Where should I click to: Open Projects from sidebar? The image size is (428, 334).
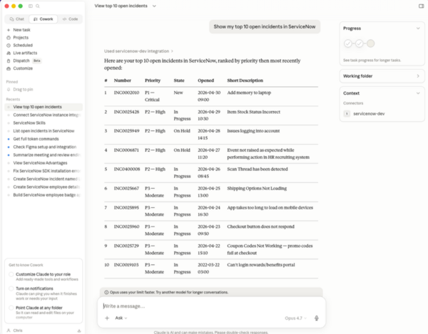(21, 38)
